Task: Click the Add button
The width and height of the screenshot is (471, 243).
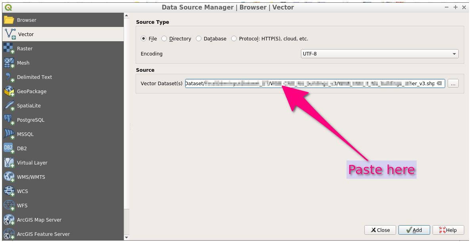Action: 414,230
